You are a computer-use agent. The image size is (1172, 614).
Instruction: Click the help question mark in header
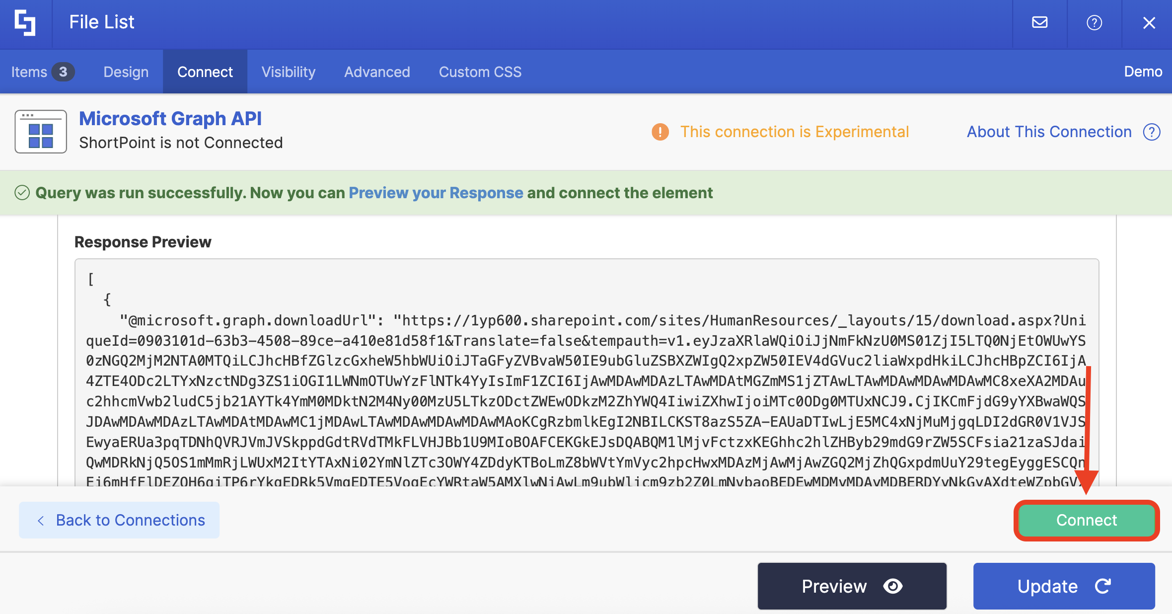1094,23
